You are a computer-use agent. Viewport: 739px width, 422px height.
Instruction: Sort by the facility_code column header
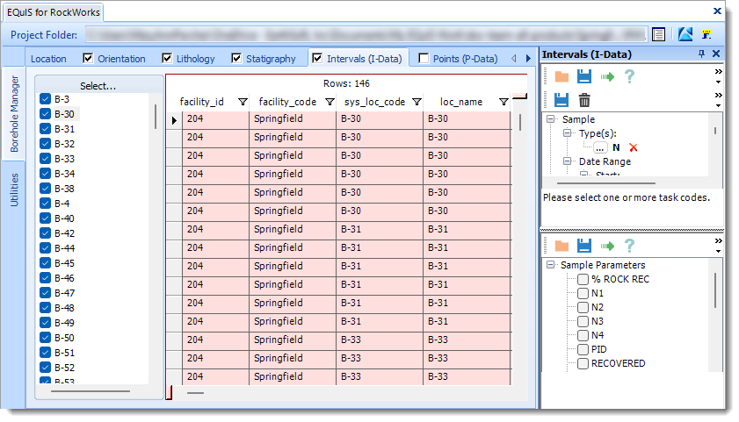(287, 102)
